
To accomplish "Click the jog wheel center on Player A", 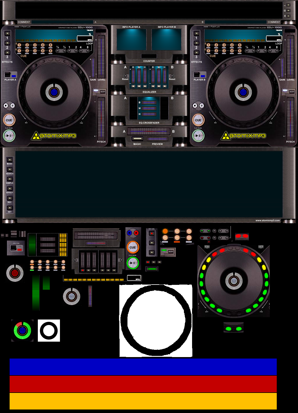I will point(54,92).
